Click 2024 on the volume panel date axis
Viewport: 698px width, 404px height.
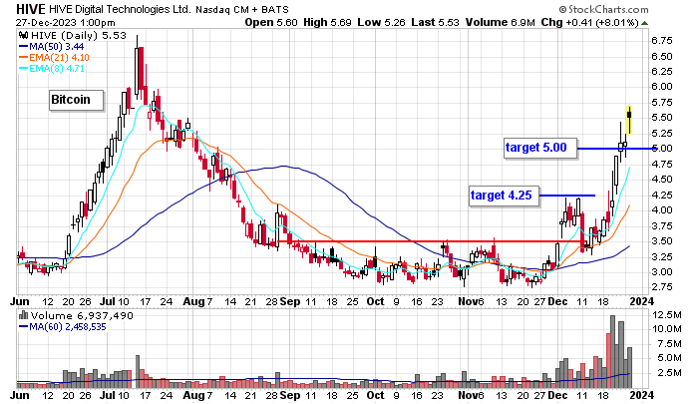642,396
